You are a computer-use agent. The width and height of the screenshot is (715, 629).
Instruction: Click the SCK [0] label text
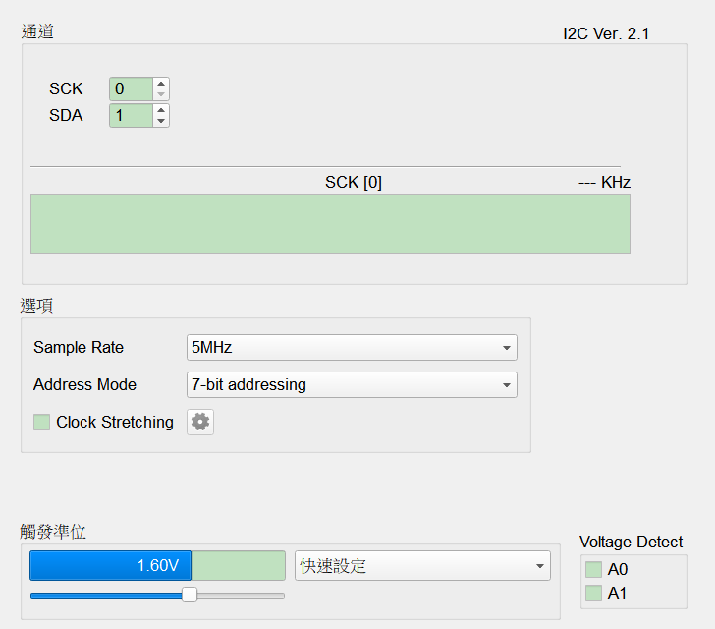pyautogui.click(x=354, y=182)
